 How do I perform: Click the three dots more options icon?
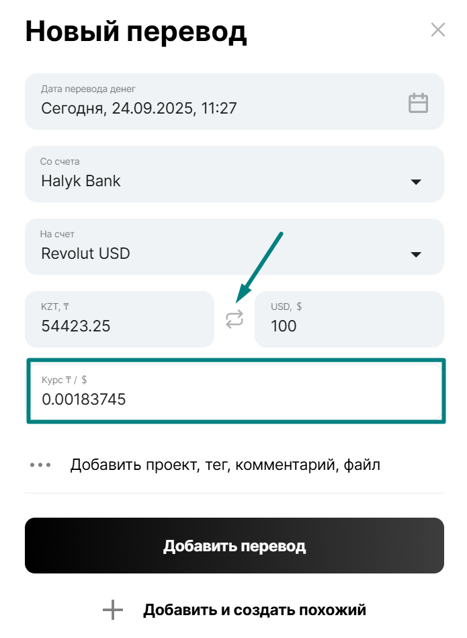tap(41, 465)
